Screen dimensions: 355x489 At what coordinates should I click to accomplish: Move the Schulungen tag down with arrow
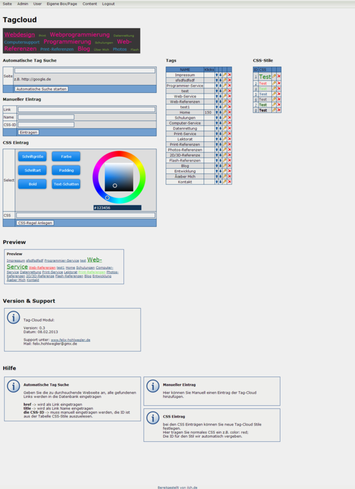tap(220, 117)
